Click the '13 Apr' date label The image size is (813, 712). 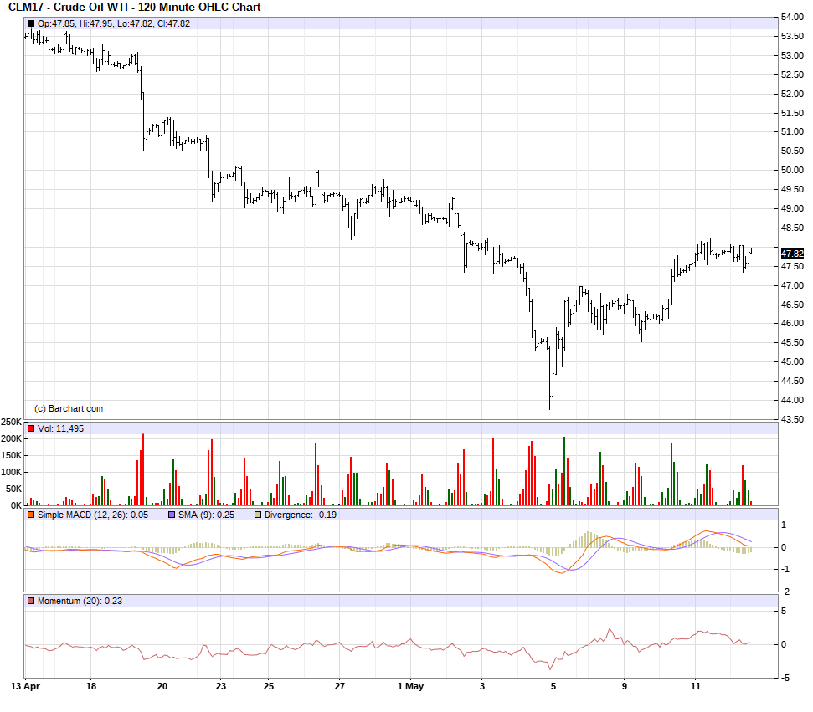tap(25, 686)
